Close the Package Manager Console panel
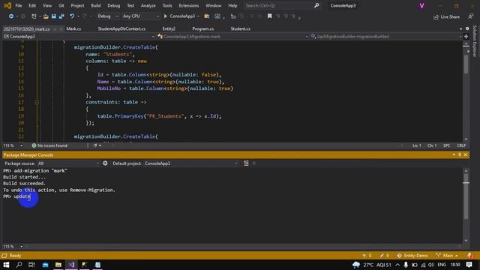 (x=466, y=154)
